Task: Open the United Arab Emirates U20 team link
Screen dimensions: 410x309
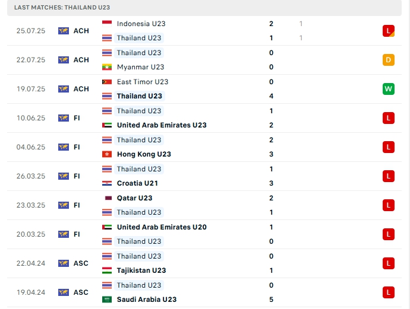Action: pyautogui.click(x=162, y=227)
